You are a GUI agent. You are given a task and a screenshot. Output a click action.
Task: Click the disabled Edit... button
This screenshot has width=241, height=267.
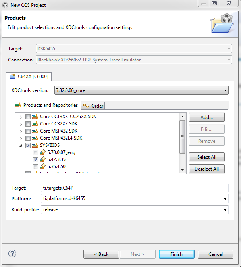click(x=207, y=129)
